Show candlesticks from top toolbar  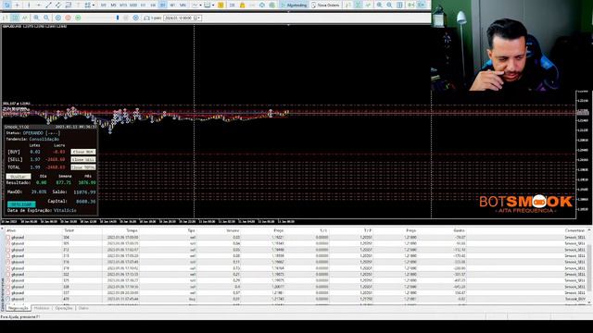[358, 5]
